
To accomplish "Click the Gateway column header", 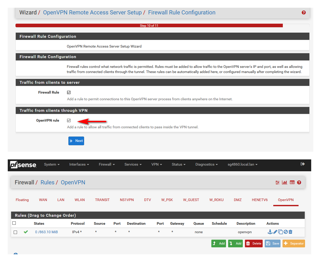I will 177,224.
